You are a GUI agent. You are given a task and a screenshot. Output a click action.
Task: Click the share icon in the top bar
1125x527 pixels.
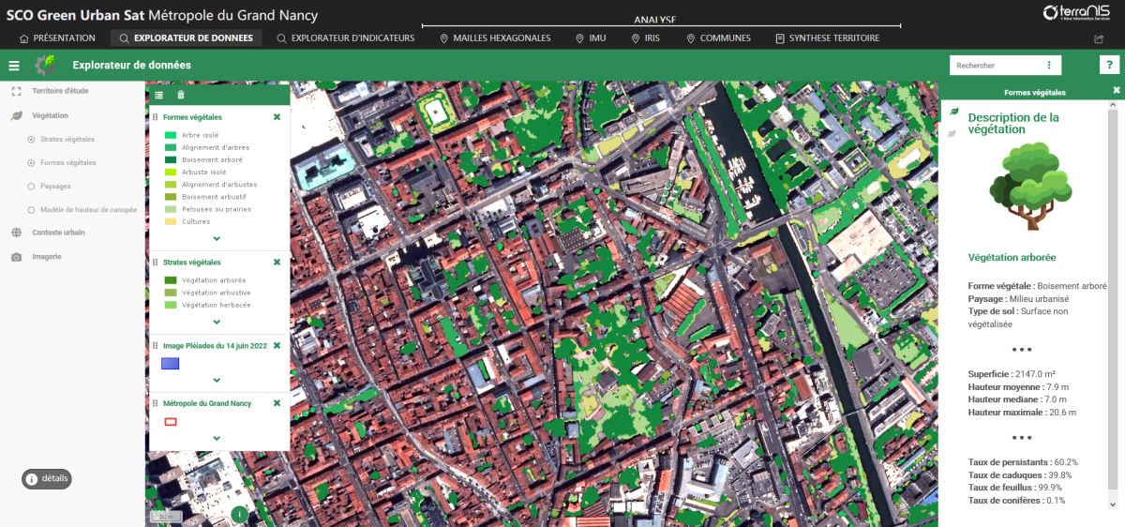tap(1099, 39)
